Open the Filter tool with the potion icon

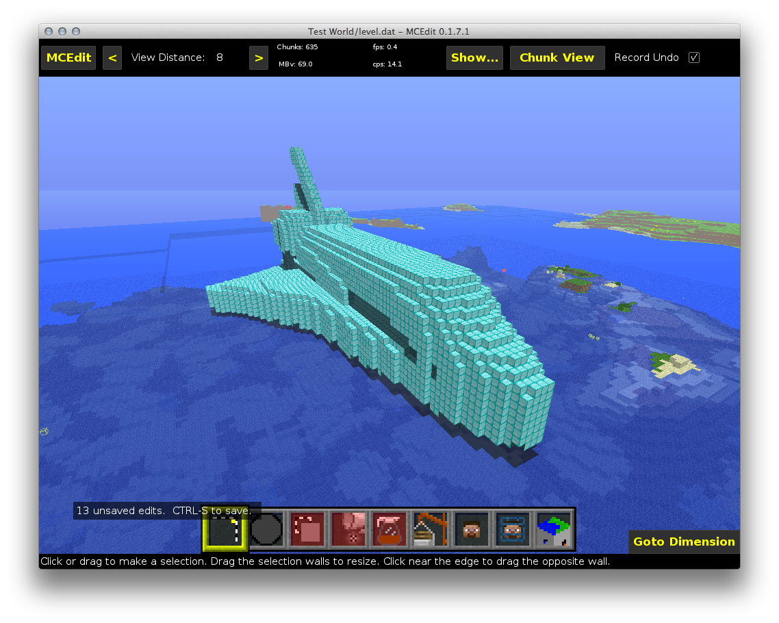389,530
